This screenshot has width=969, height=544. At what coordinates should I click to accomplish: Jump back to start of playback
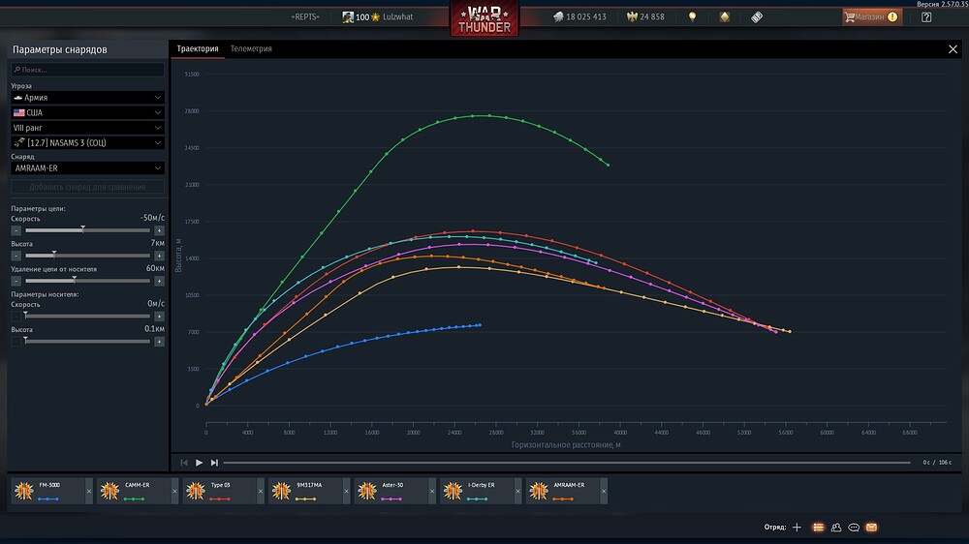tap(183, 462)
